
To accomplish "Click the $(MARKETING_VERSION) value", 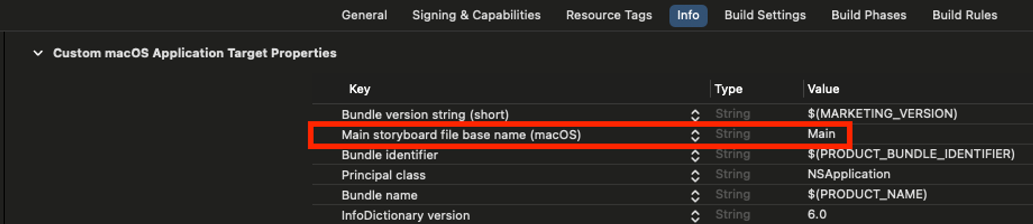I will [x=882, y=113].
